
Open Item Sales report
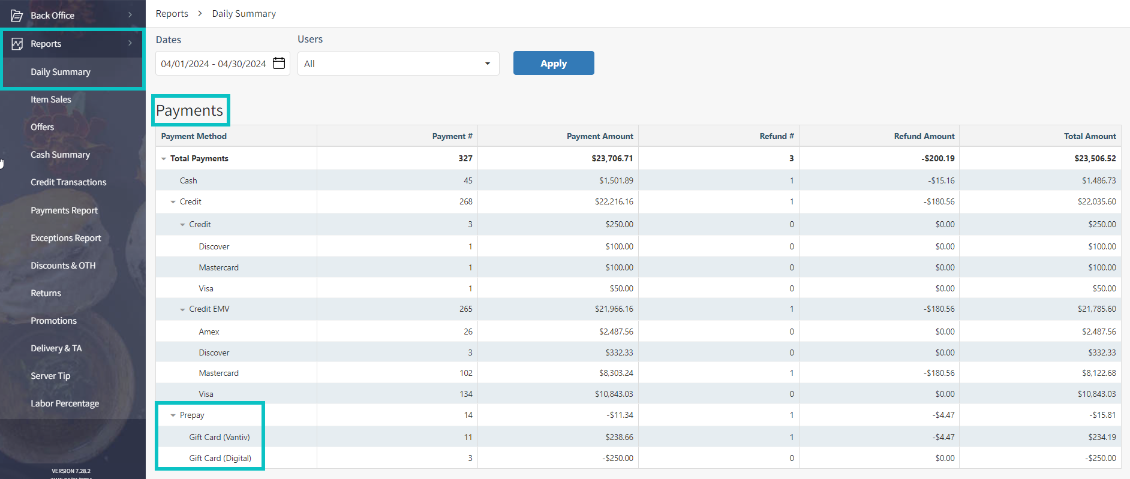tap(51, 100)
